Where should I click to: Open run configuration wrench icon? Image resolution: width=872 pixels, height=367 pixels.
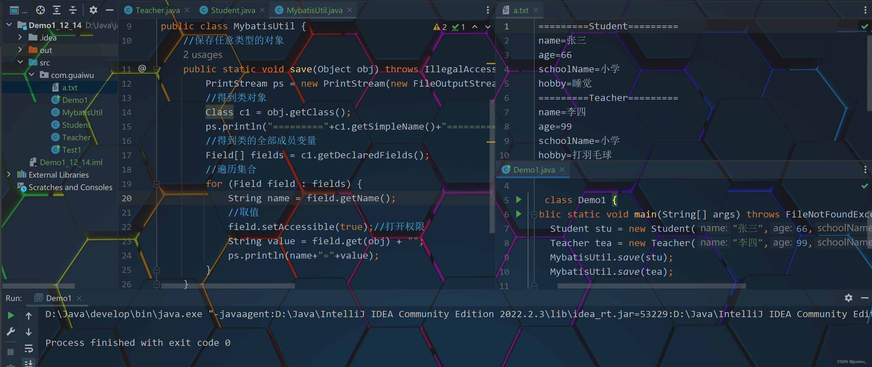click(11, 331)
